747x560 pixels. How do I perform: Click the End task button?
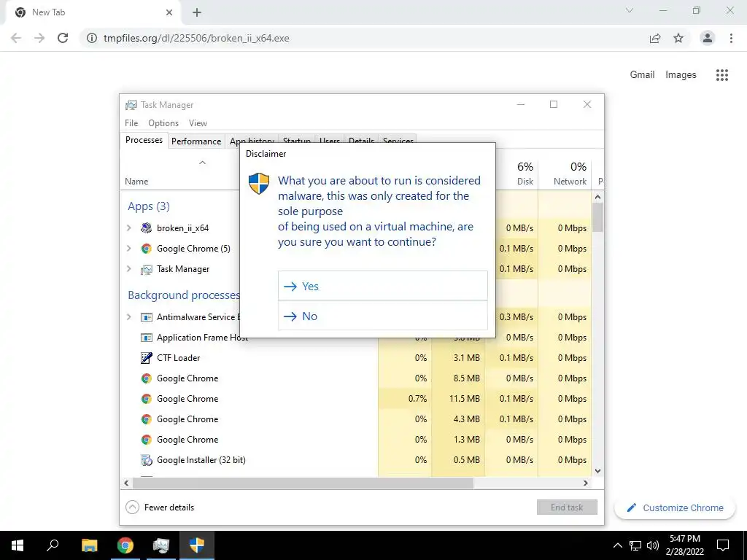567,507
